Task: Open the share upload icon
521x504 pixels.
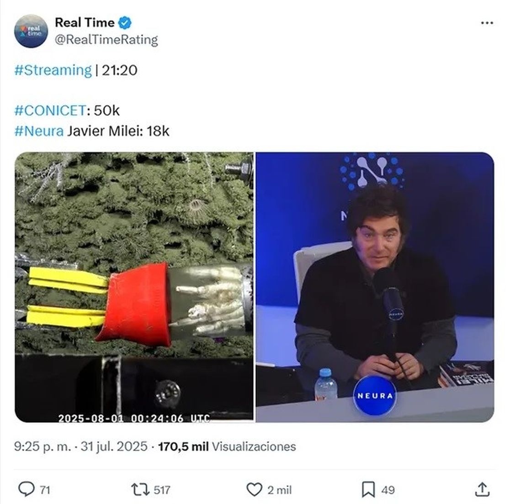Action: (x=482, y=489)
